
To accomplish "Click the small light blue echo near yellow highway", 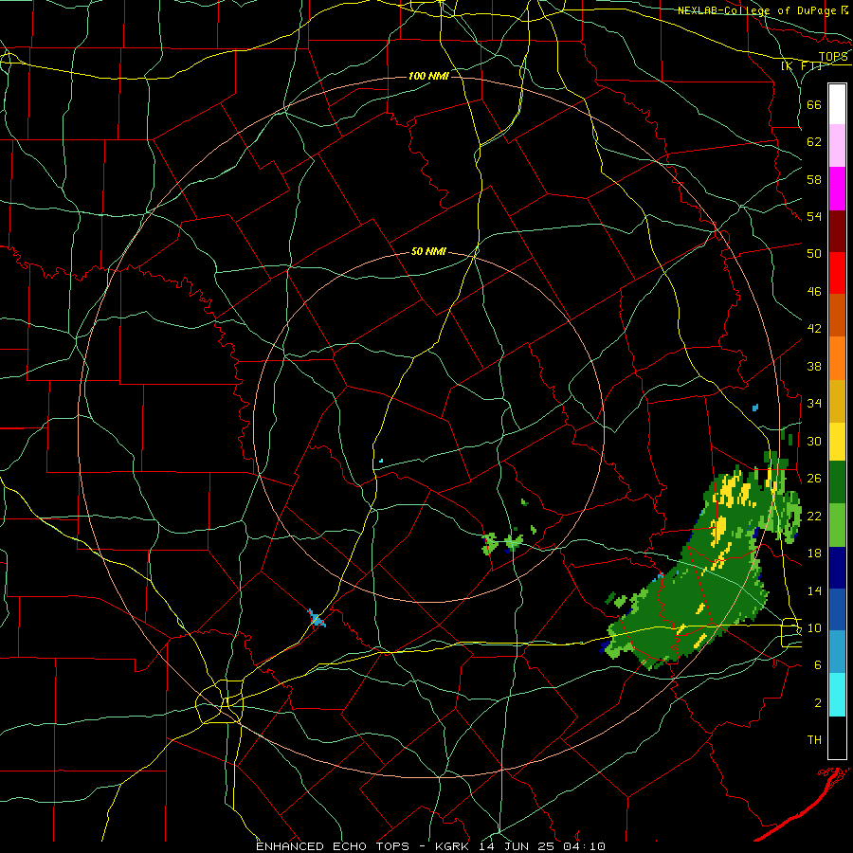I will [316, 619].
